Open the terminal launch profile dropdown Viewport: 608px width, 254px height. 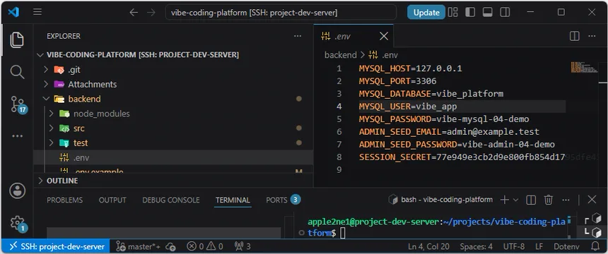tap(515, 200)
